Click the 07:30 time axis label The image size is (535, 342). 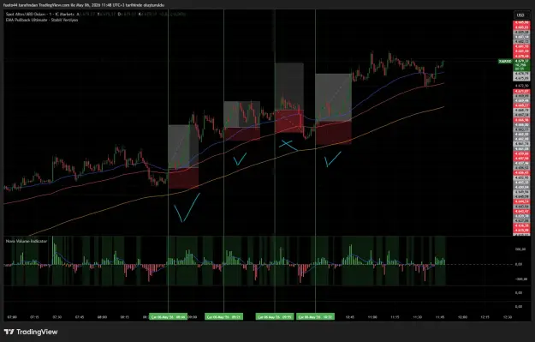57,317
